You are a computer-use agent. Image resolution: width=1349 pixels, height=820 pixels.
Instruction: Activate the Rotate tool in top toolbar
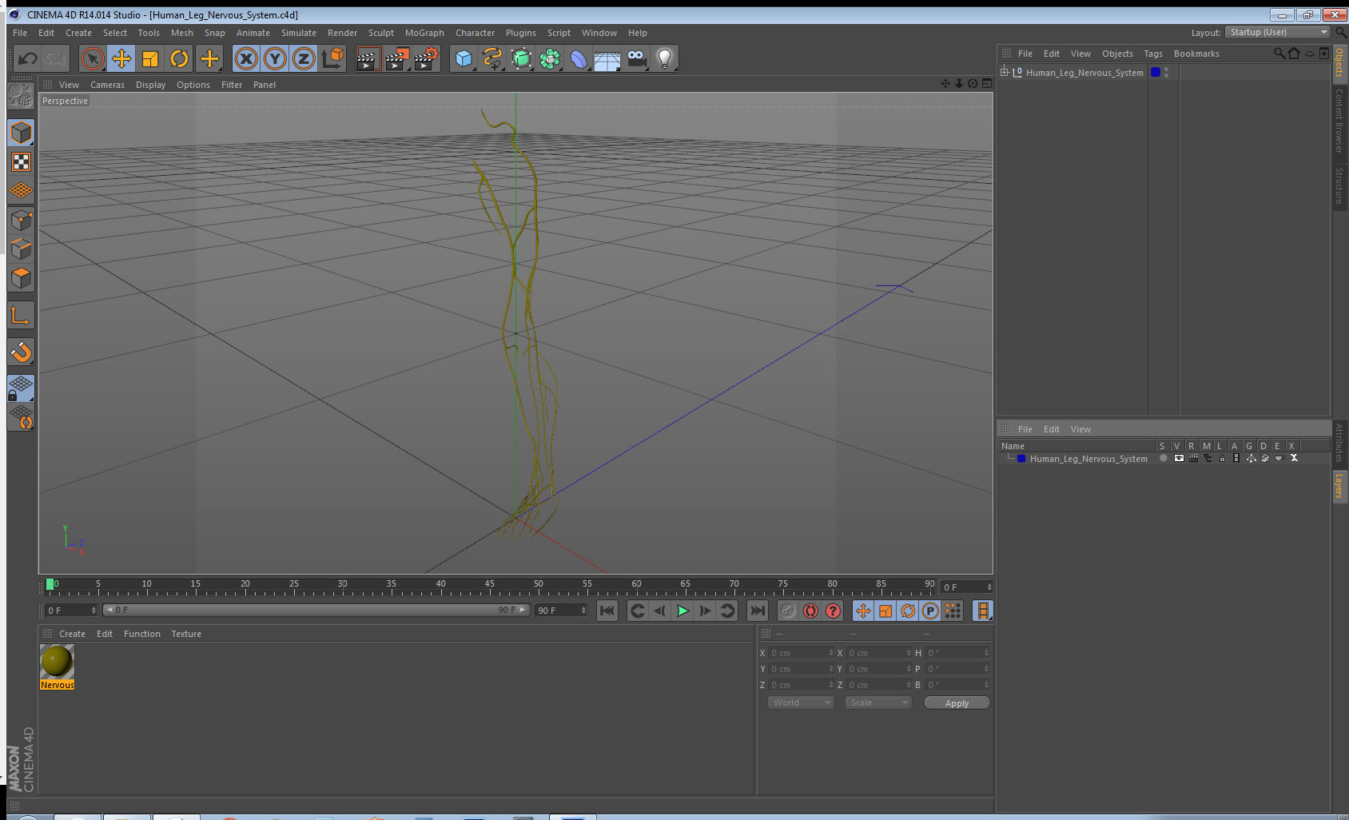[179, 58]
